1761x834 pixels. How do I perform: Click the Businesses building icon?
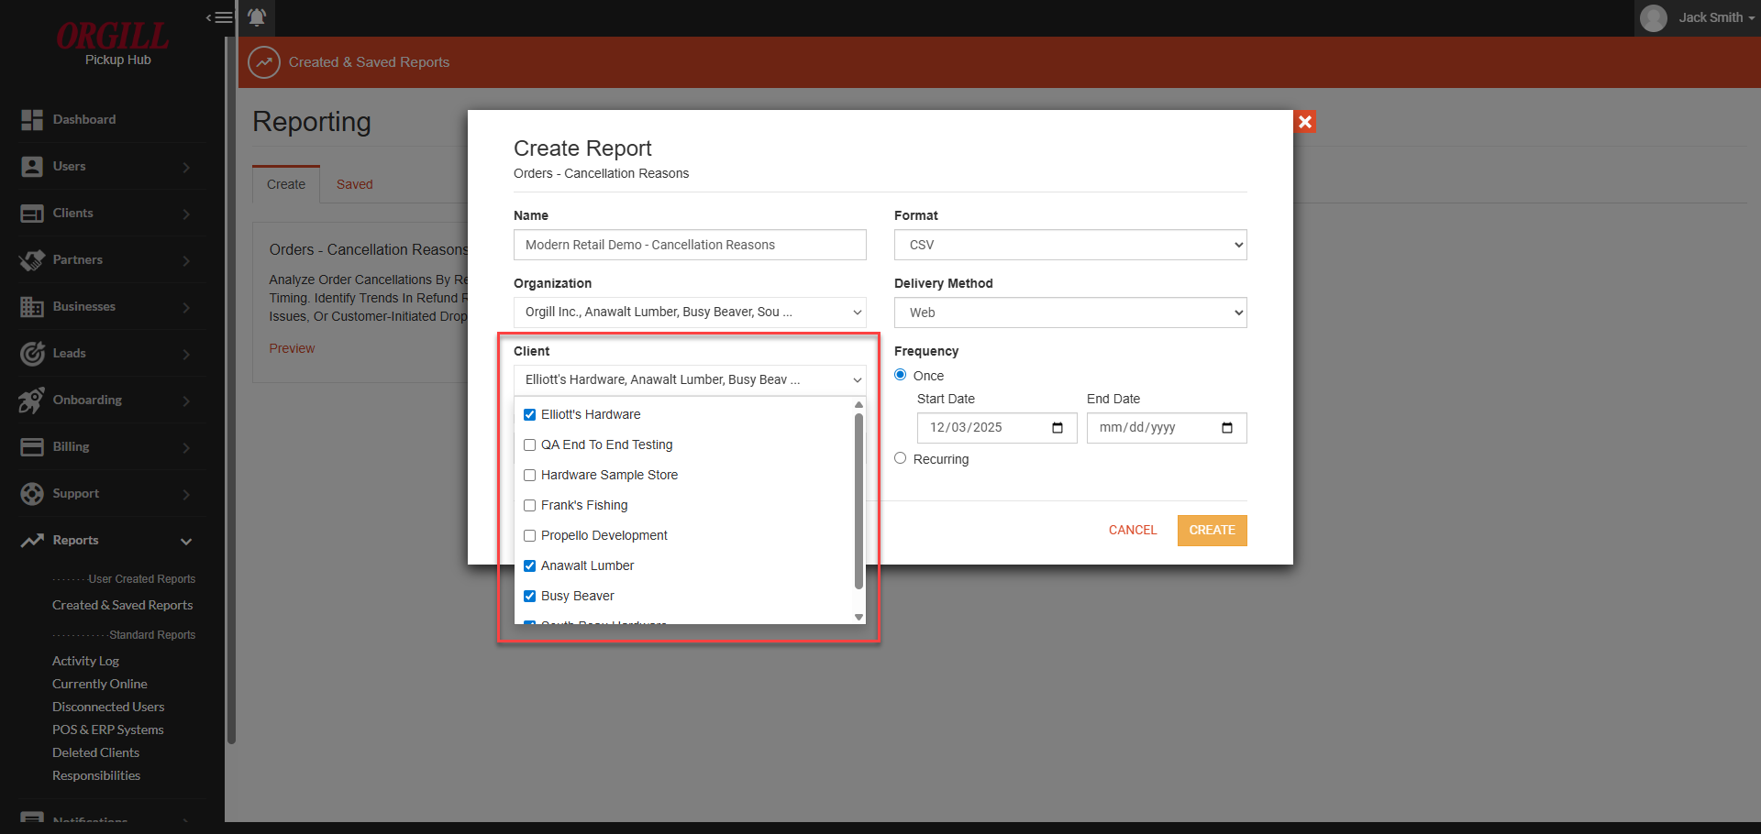pos(32,307)
